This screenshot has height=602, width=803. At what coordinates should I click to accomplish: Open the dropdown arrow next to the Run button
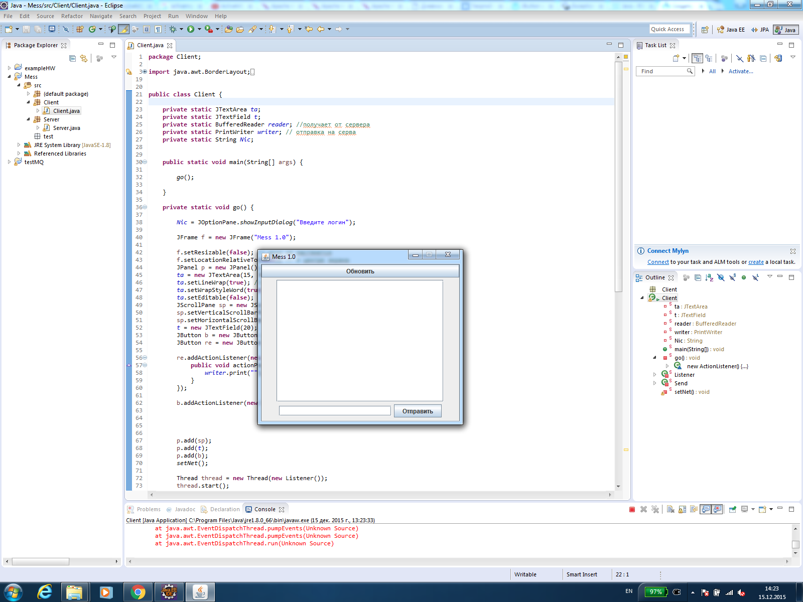pyautogui.click(x=199, y=30)
